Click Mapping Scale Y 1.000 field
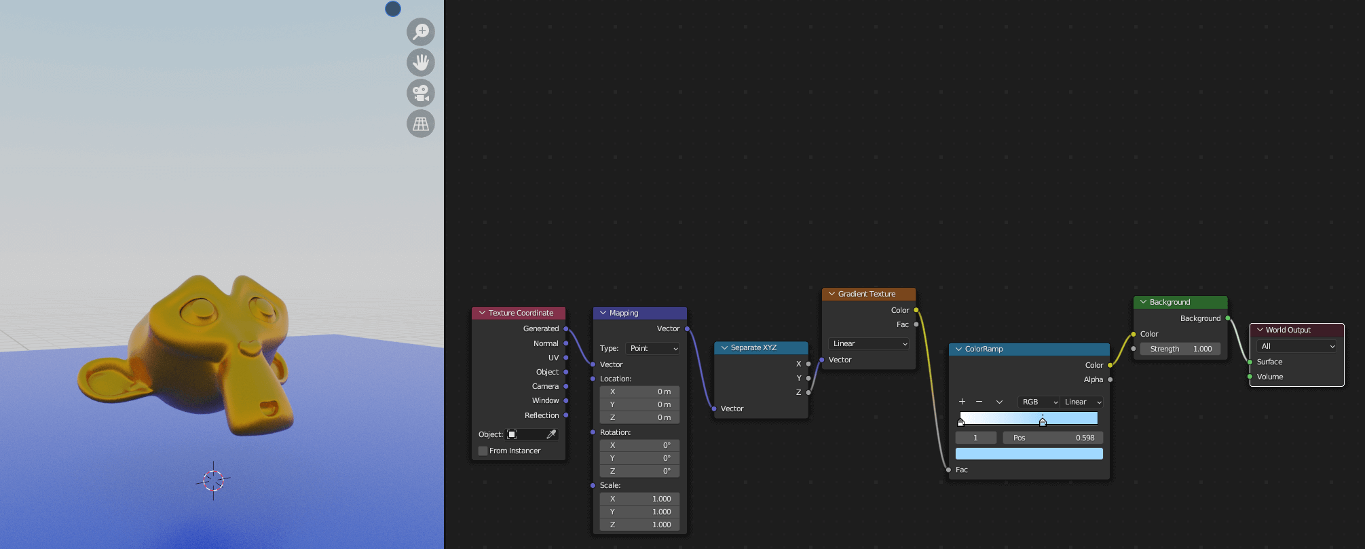Screen dimensions: 1365x549 point(639,512)
